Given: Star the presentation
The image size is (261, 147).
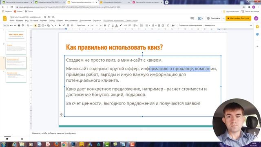Looking at the screenshot, I should click(45, 17).
